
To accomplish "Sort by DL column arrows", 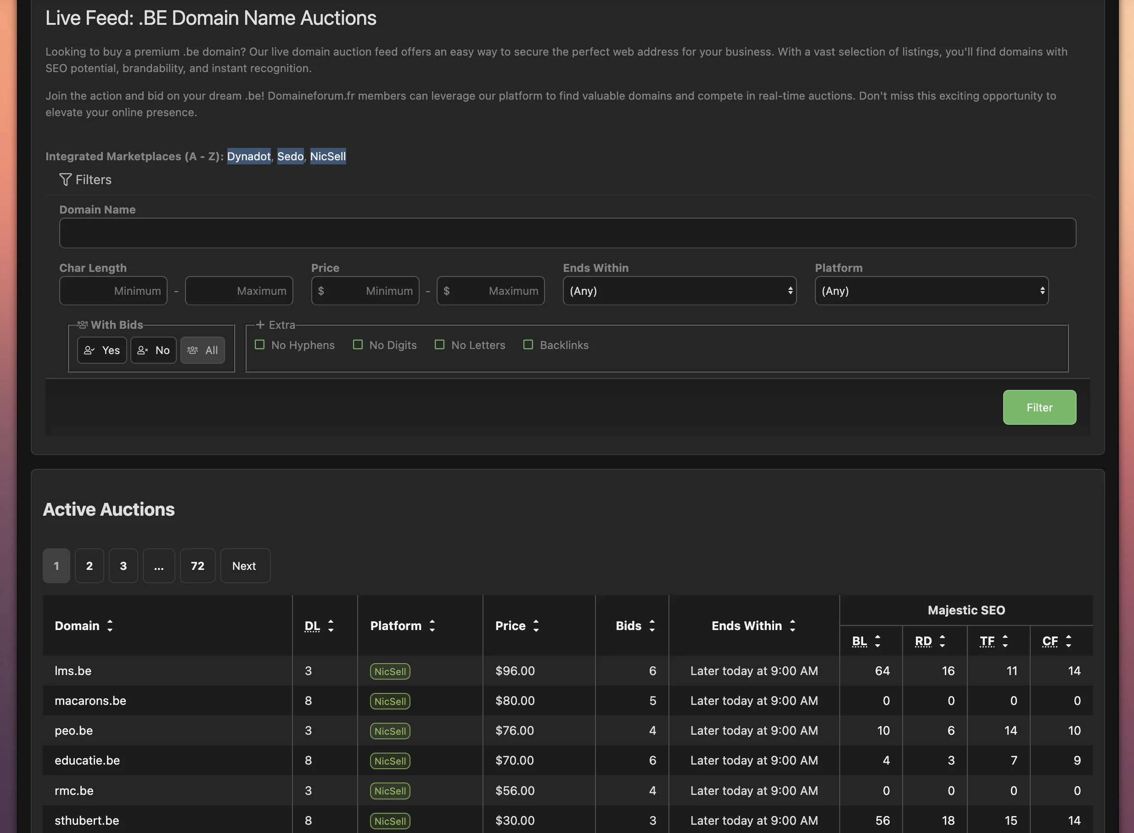I will click(331, 626).
